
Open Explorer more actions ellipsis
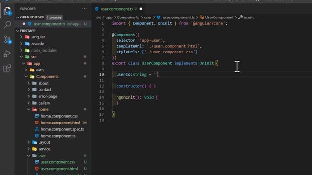point(84,9)
